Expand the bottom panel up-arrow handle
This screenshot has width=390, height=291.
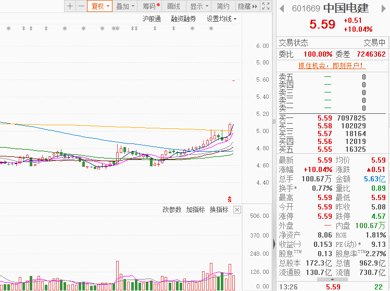(x=332, y=280)
